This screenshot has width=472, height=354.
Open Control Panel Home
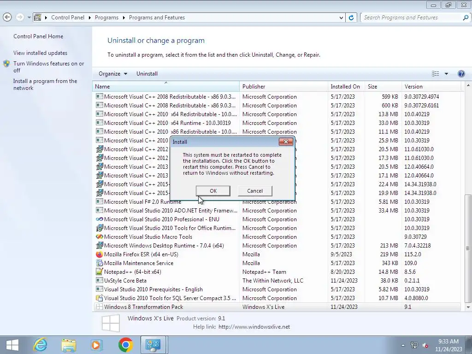(38, 36)
